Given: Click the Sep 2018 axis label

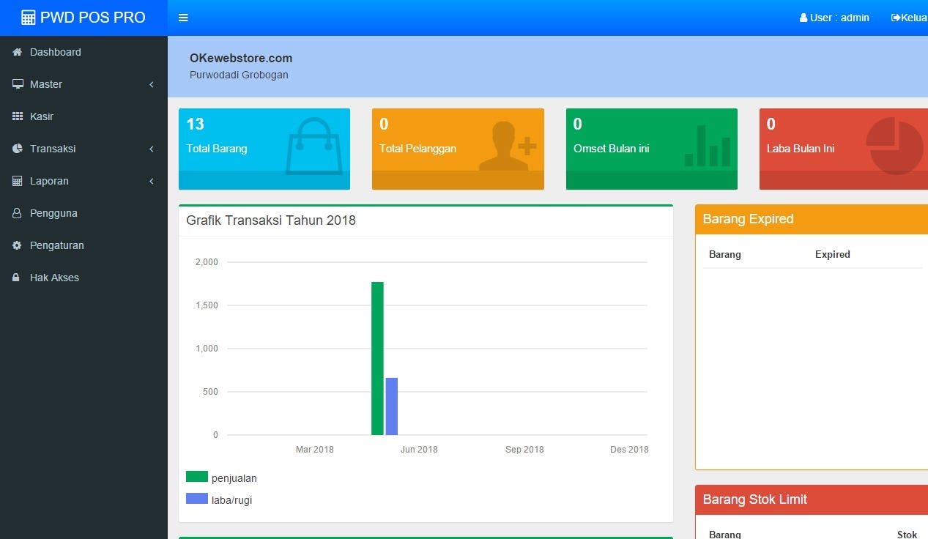Looking at the screenshot, I should (x=524, y=449).
